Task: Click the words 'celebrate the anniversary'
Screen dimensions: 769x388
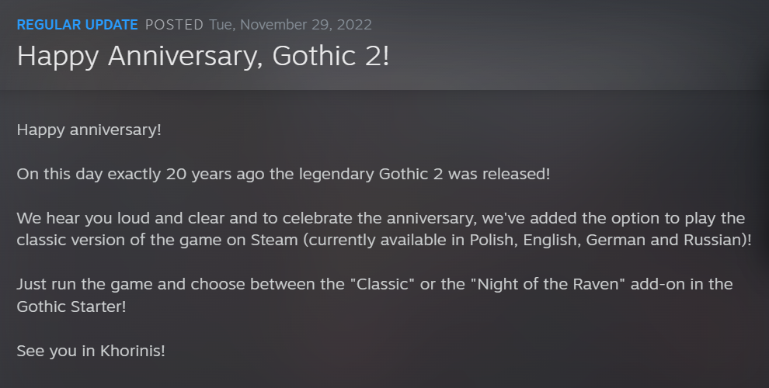Action: pos(378,219)
